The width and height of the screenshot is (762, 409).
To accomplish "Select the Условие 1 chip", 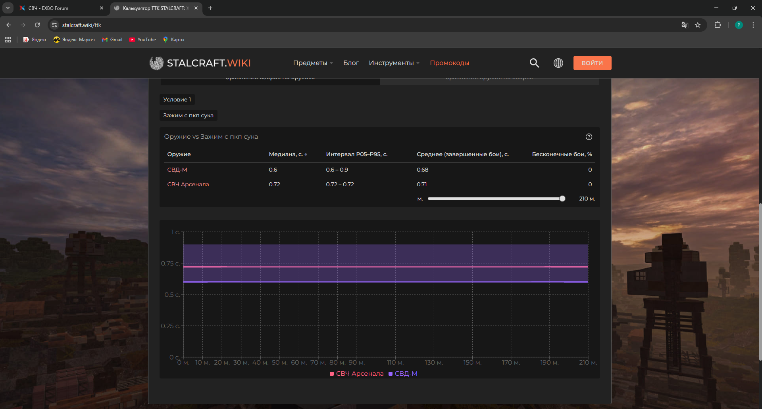I will click(177, 99).
